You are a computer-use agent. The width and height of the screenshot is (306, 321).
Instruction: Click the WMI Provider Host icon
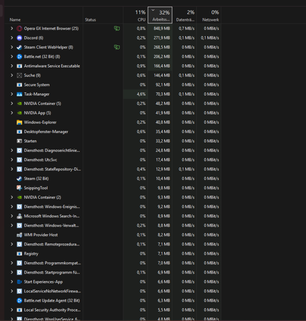[x=19, y=235]
